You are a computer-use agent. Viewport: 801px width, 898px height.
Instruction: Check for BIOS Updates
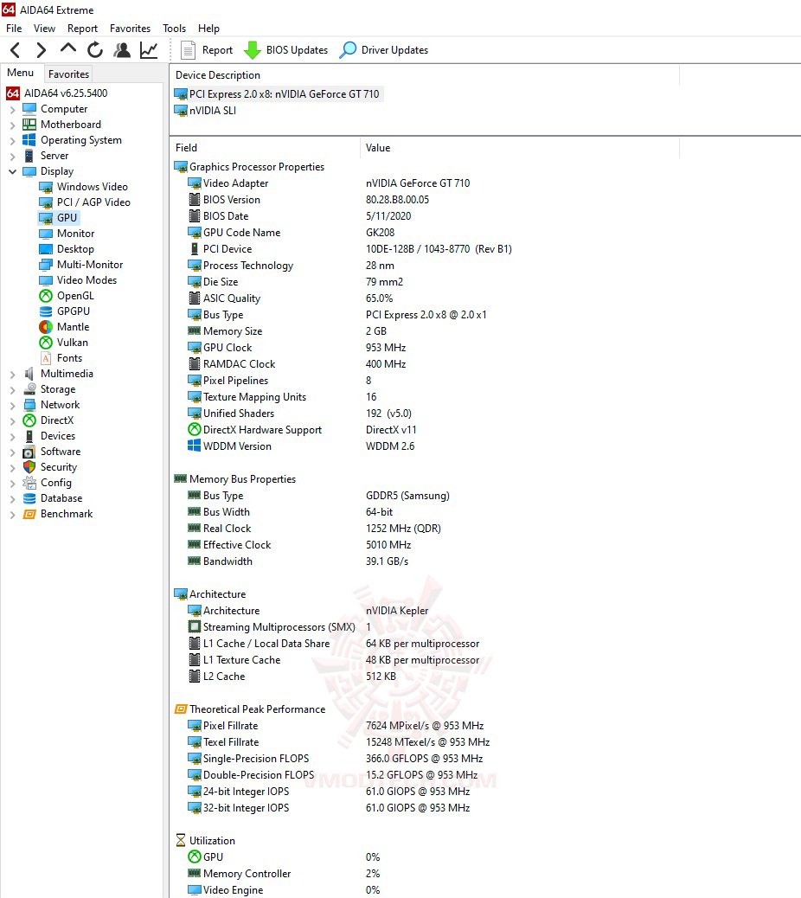pyautogui.click(x=285, y=49)
